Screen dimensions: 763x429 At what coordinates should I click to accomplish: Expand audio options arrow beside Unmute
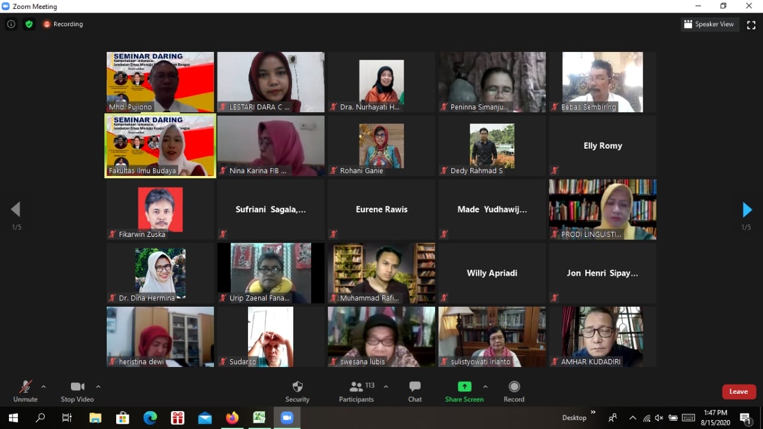click(44, 387)
